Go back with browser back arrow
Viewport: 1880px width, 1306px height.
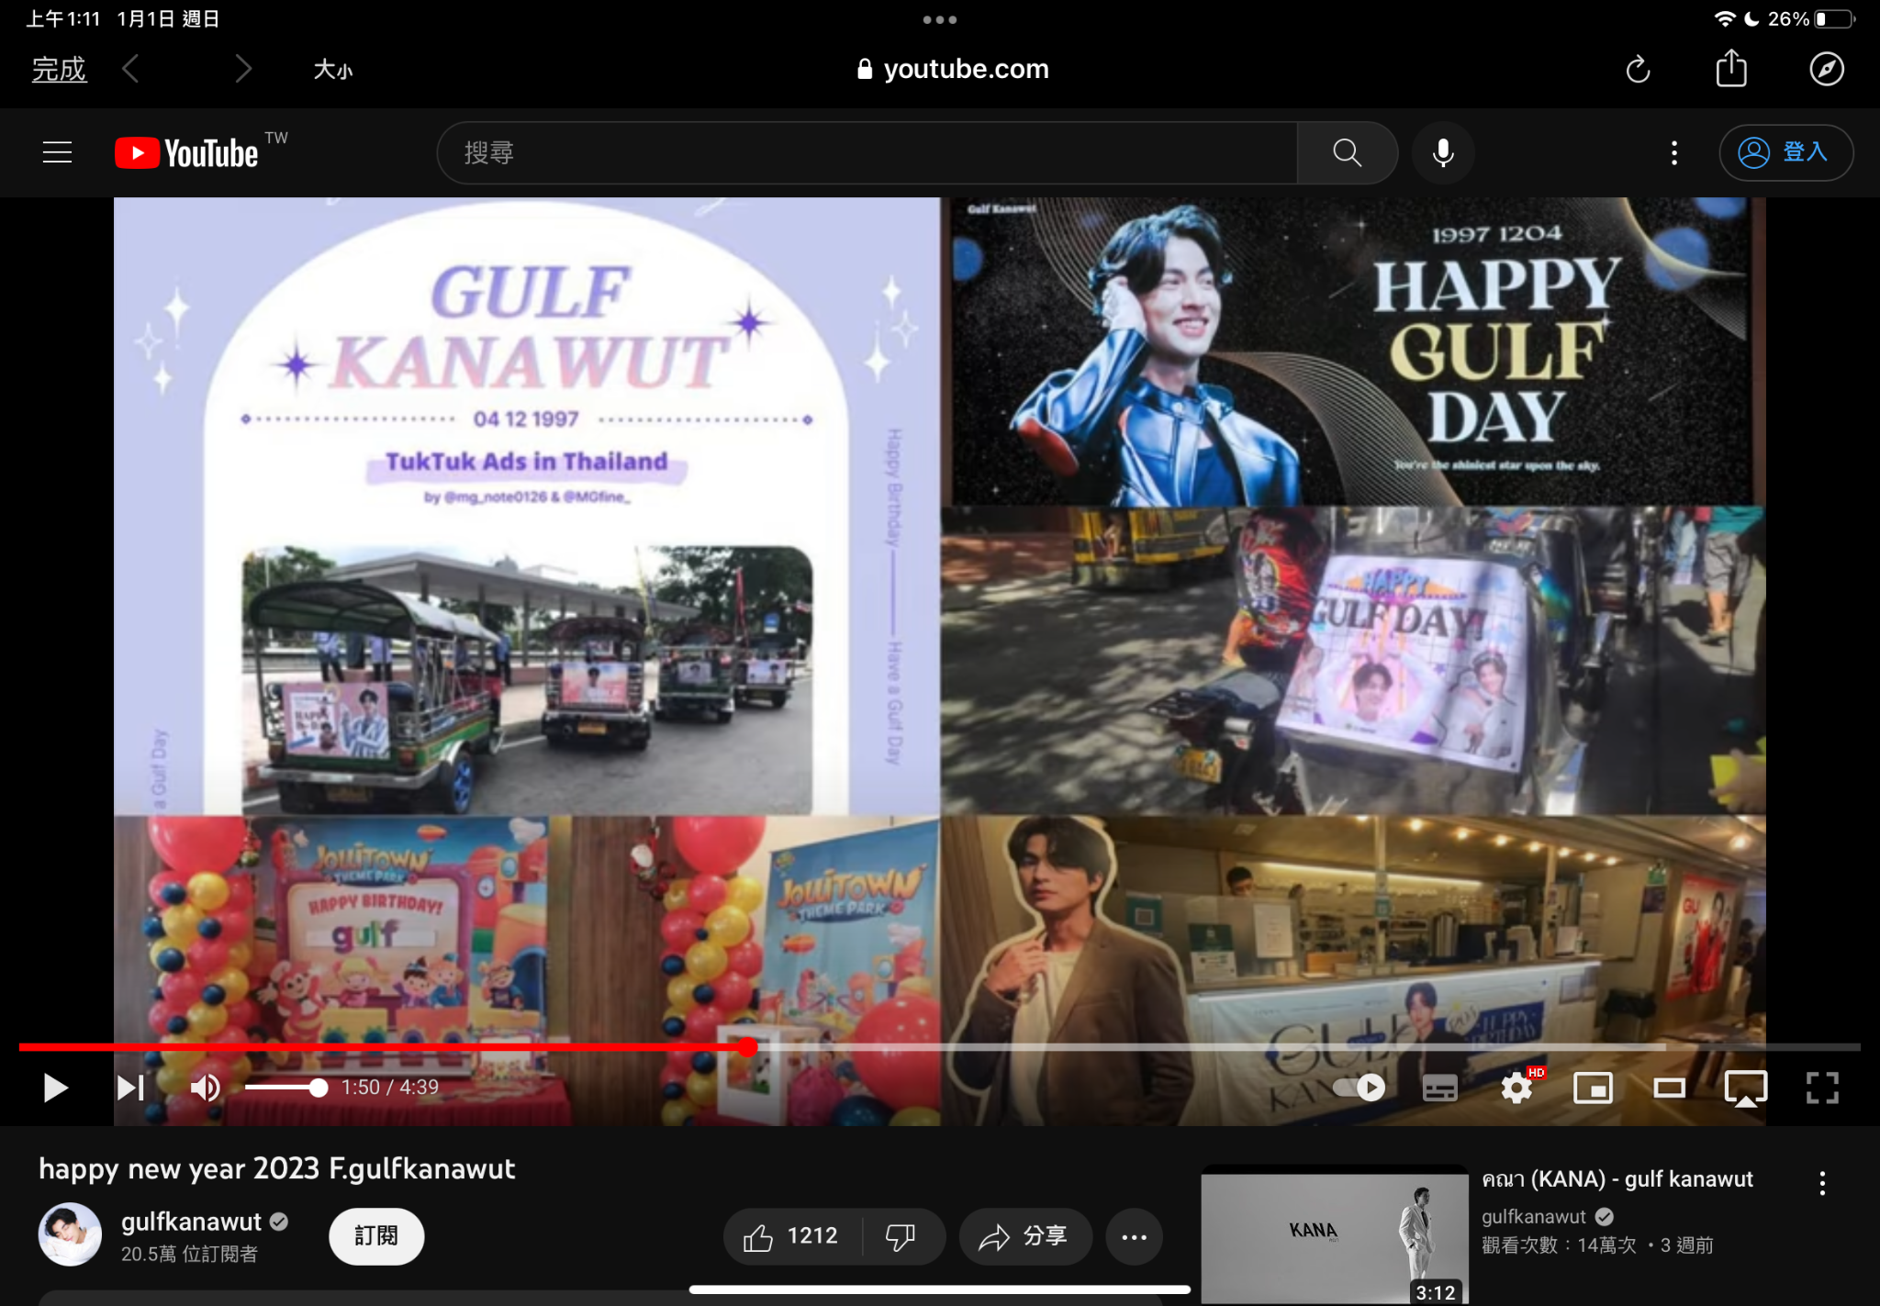click(x=131, y=69)
